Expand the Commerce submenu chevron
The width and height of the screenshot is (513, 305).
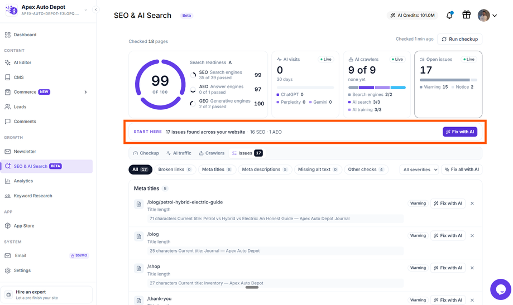click(86, 92)
